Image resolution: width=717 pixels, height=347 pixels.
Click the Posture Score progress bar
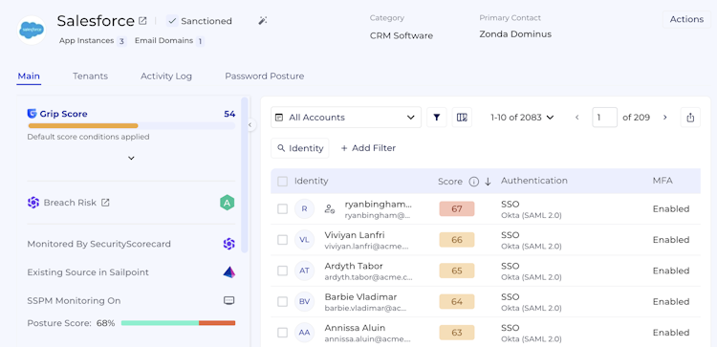(x=178, y=323)
